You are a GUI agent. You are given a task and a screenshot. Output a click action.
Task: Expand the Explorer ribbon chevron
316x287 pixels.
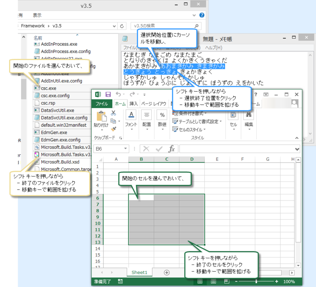click(x=194, y=15)
